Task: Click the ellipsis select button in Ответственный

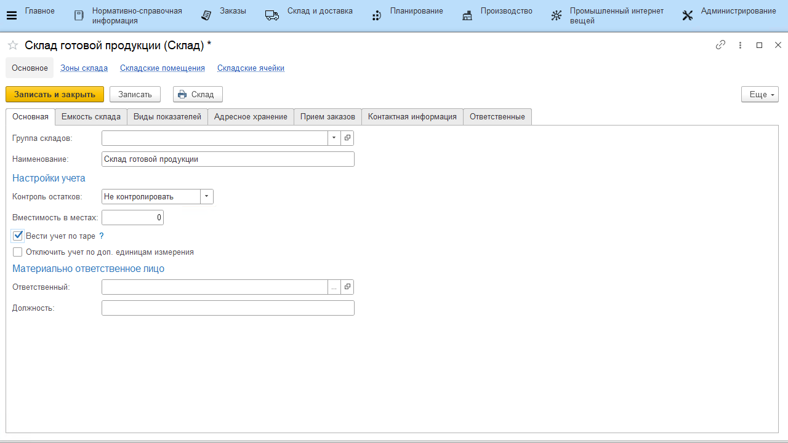Action: point(334,287)
